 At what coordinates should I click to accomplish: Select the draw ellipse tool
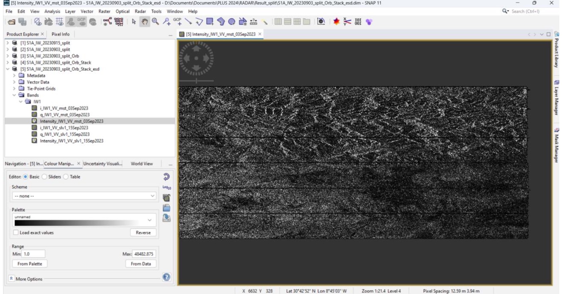point(232,22)
